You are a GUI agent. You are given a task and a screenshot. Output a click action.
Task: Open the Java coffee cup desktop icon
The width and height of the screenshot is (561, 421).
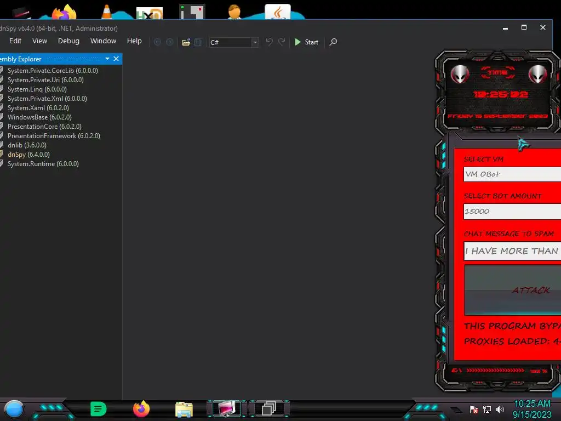click(x=278, y=12)
